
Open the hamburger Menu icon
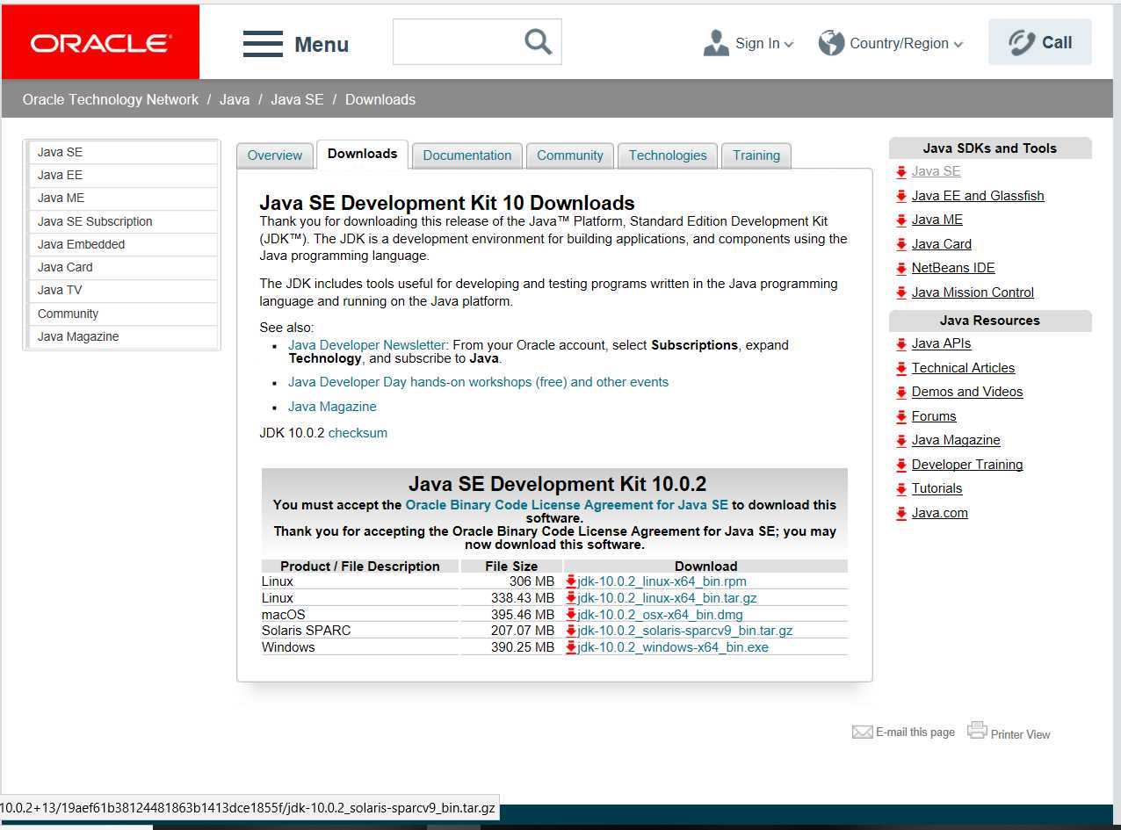[x=263, y=44]
